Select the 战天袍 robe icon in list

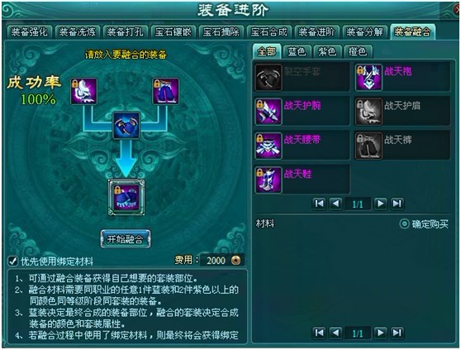pos(368,78)
